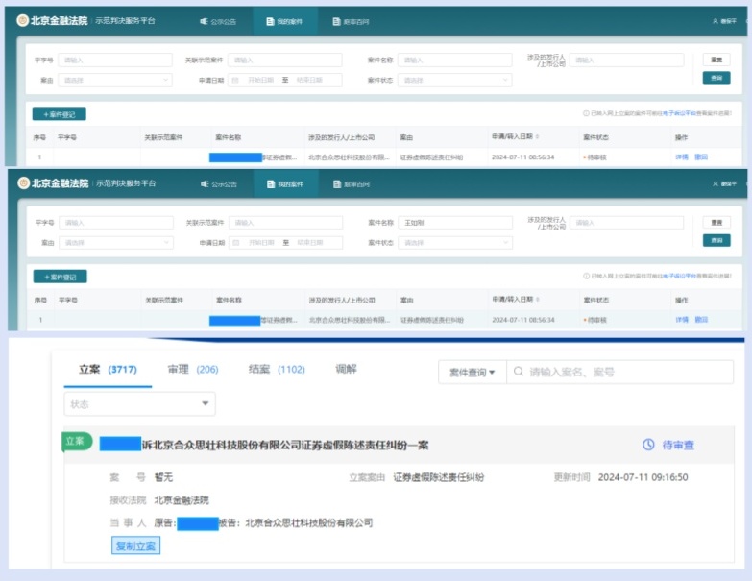This screenshot has width=752, height=581.
Task: Open the 我的案件 tab in middle panel
Action: click(x=285, y=184)
